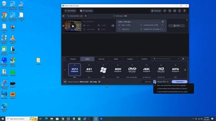This screenshot has width=216, height=121.
Task: Toggle the Merge files switch
Action: point(168,82)
